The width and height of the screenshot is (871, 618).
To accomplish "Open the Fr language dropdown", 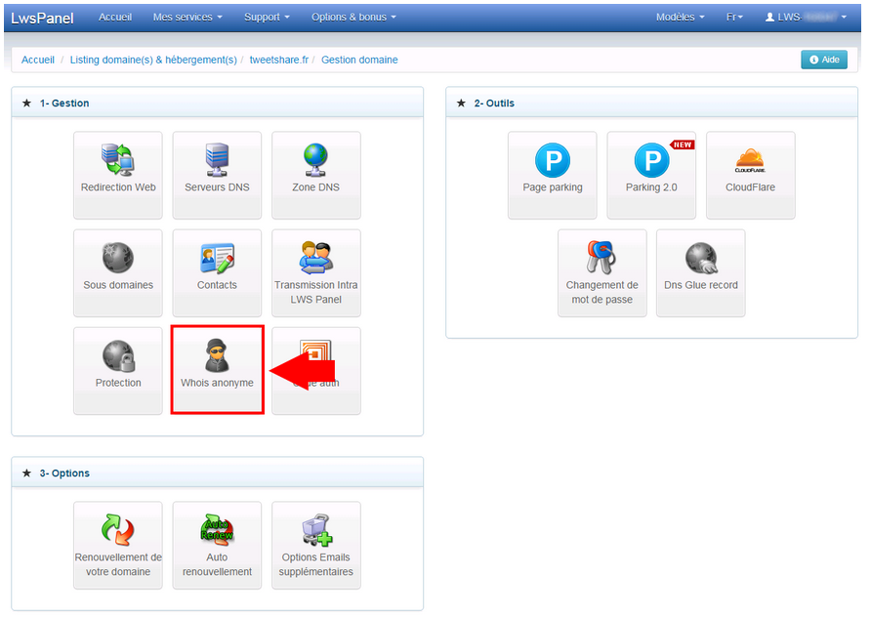I will 734,18.
